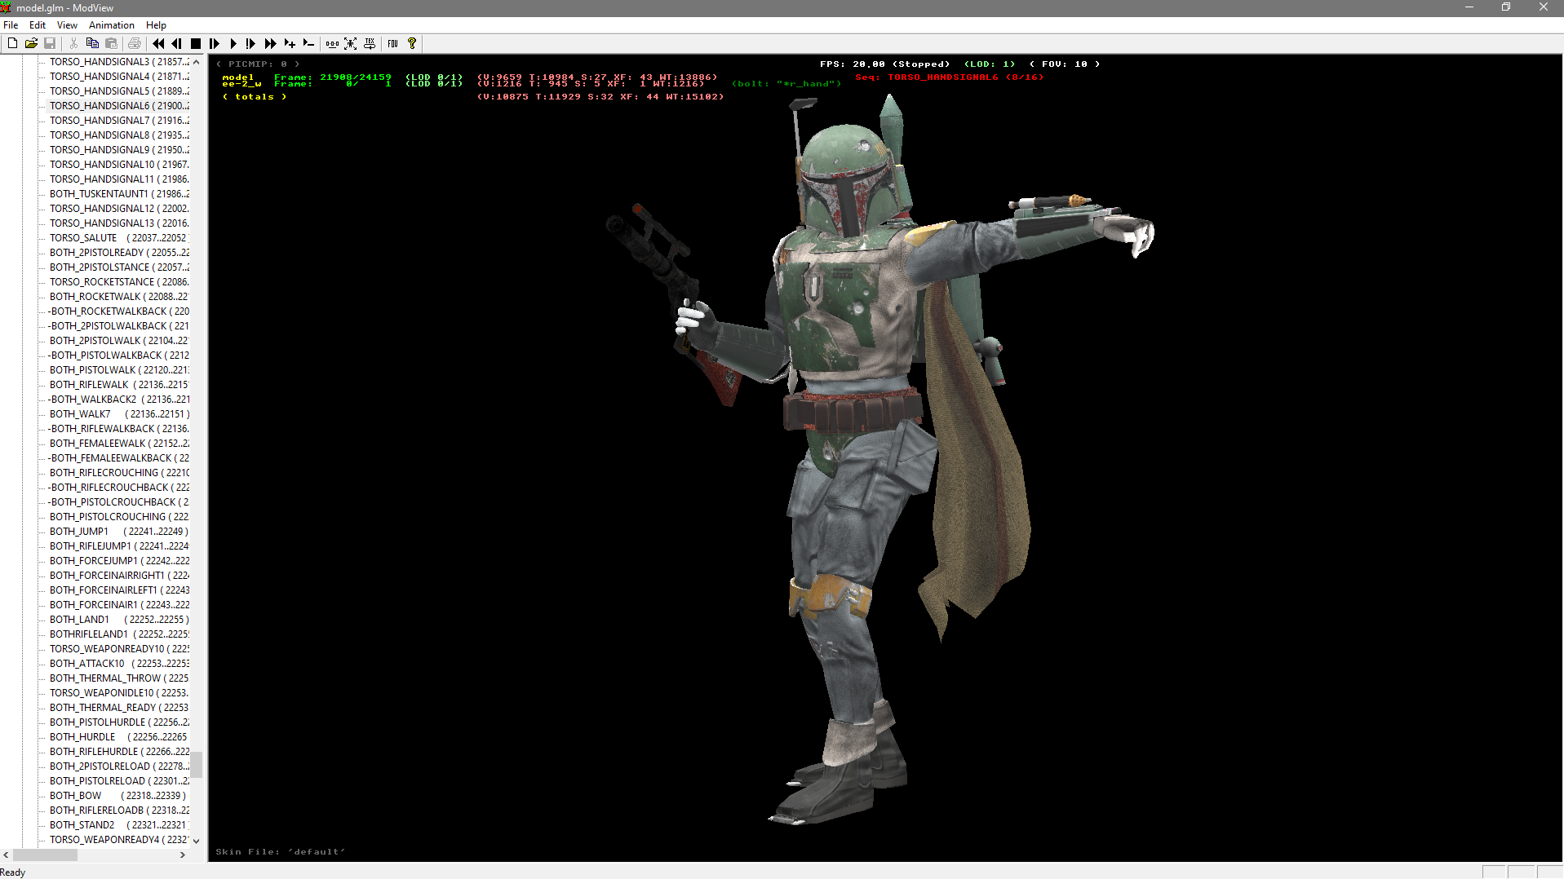1564x879 pixels.
Task: Click the down arrow of the tree scrollbar
Action: click(196, 841)
